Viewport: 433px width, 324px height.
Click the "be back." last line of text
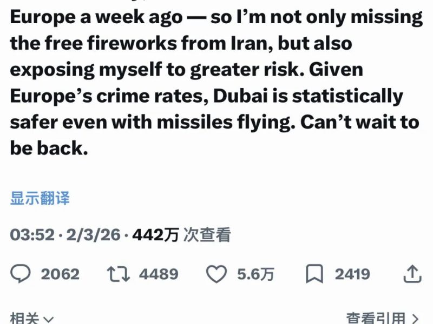[49, 148]
